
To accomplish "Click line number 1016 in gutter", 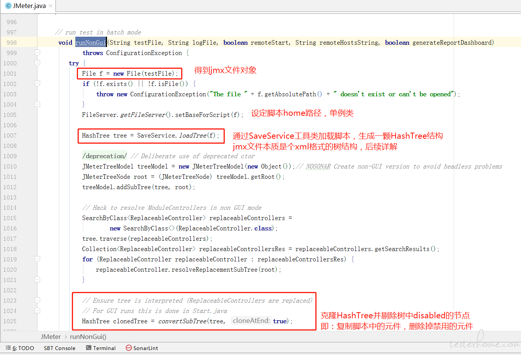I will point(10,228).
